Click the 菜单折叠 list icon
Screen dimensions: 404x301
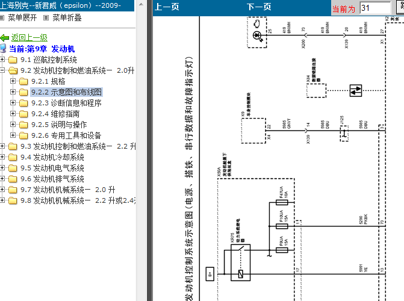tap(46, 18)
